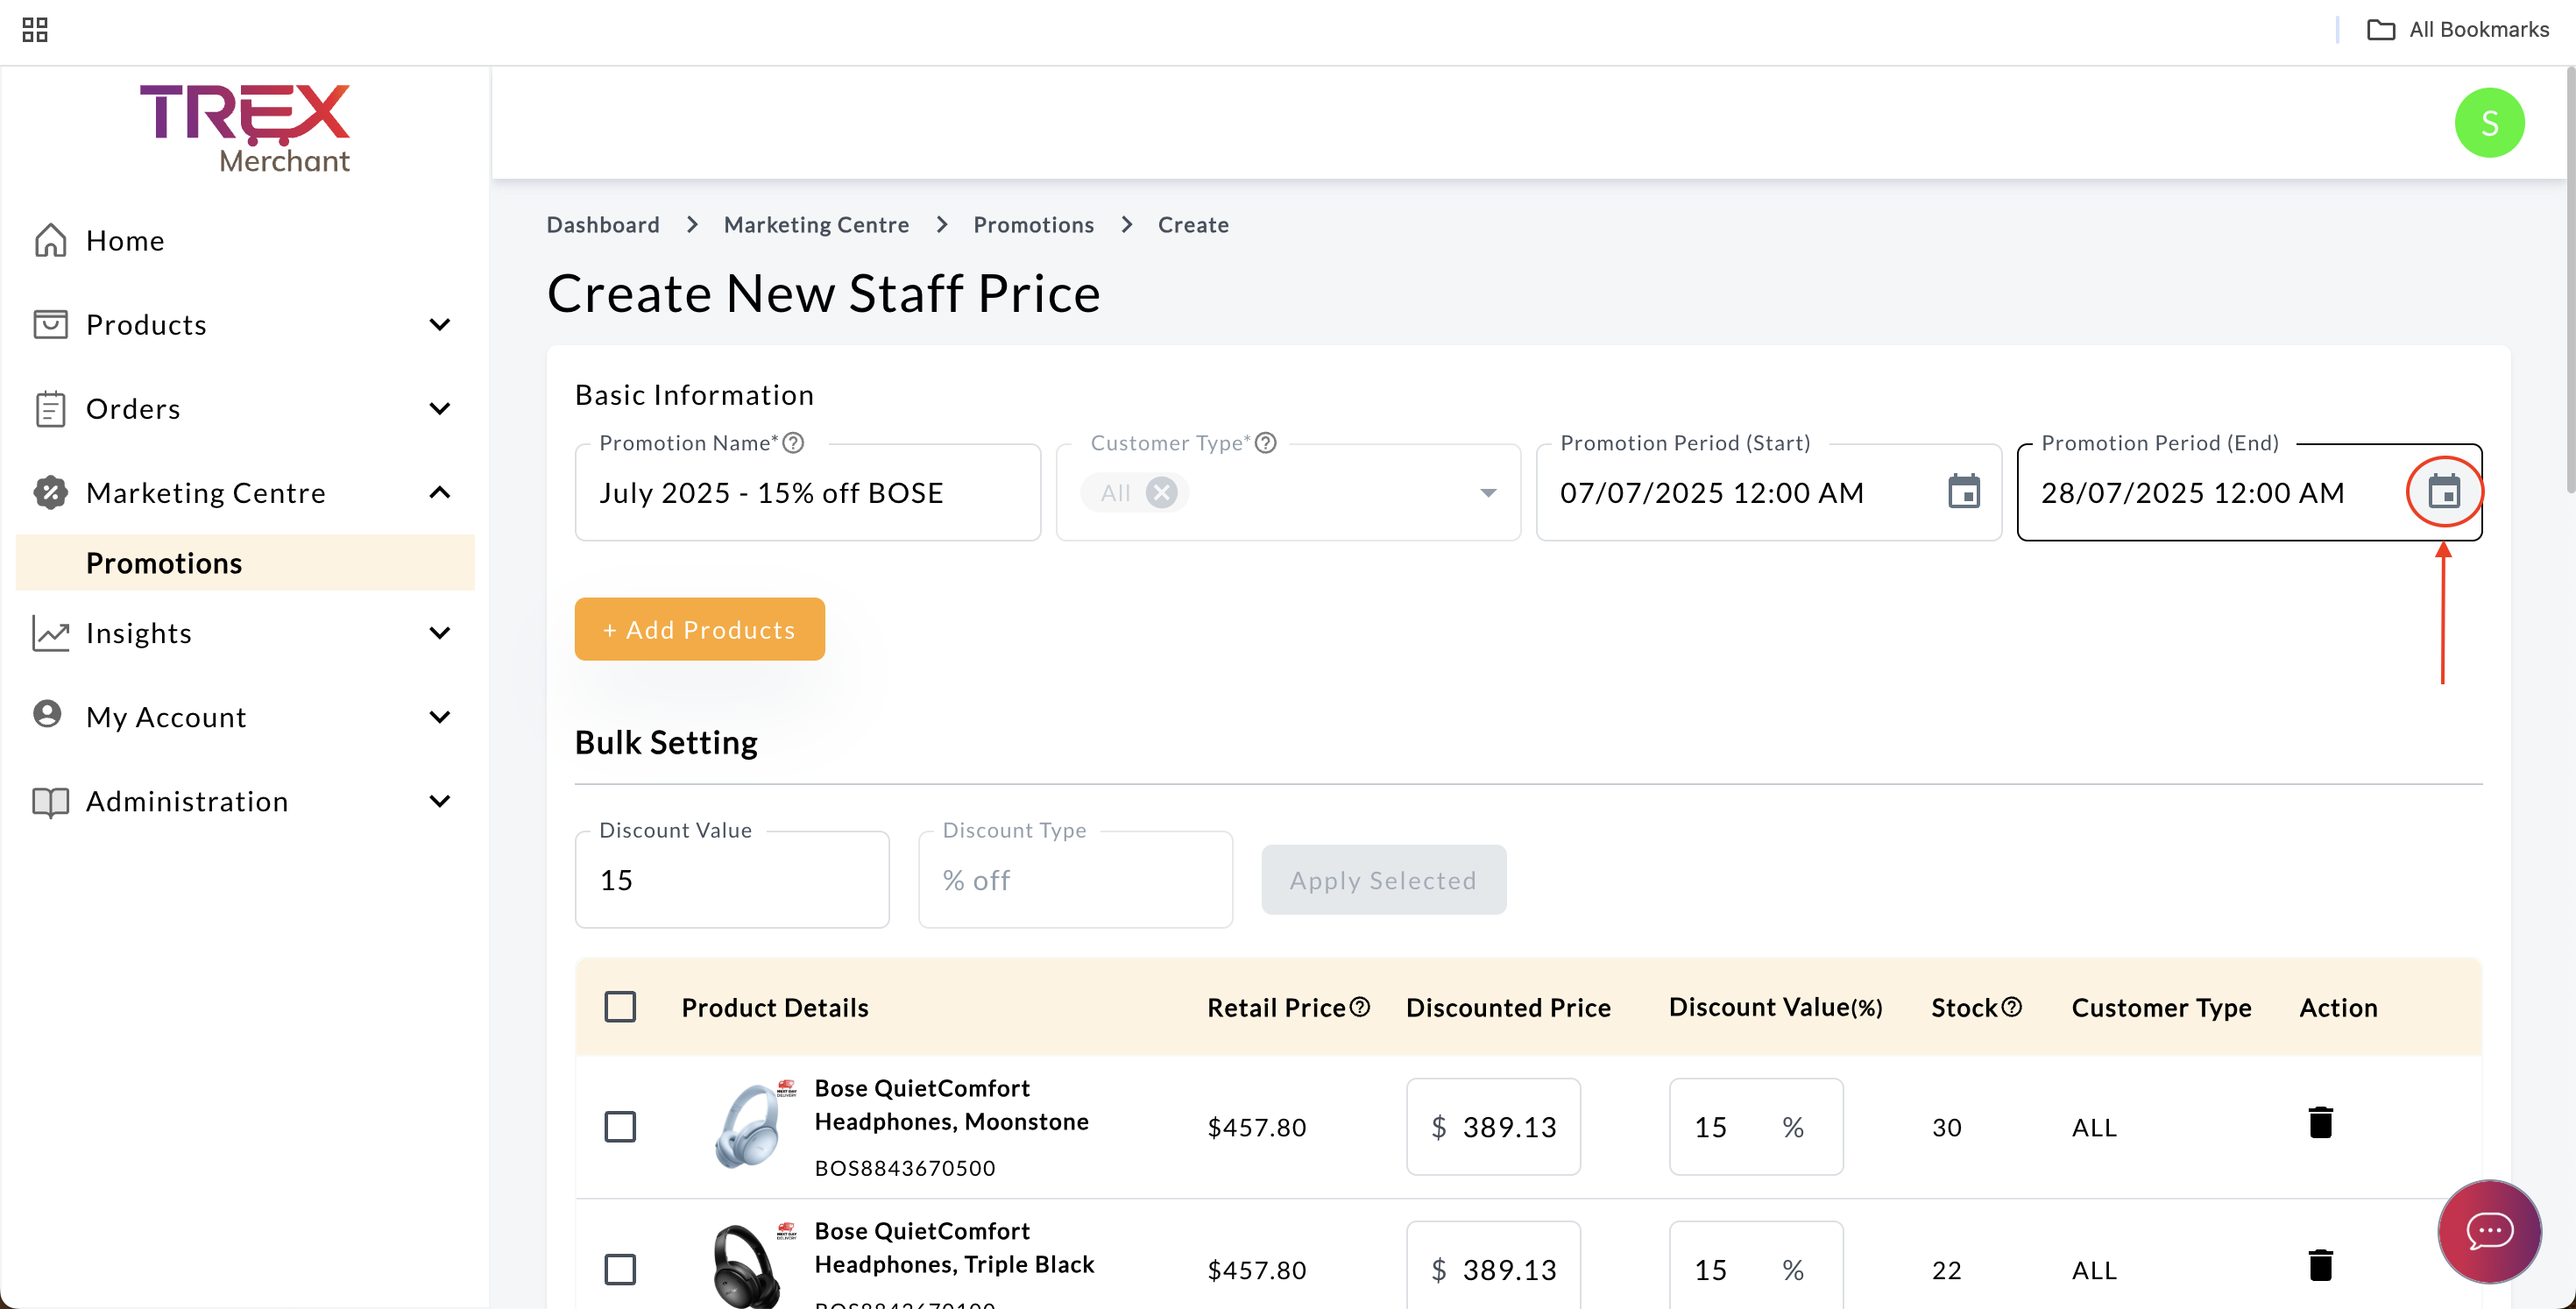Click the My Account person icon
This screenshot has height=1309, width=2576.
(x=47, y=714)
